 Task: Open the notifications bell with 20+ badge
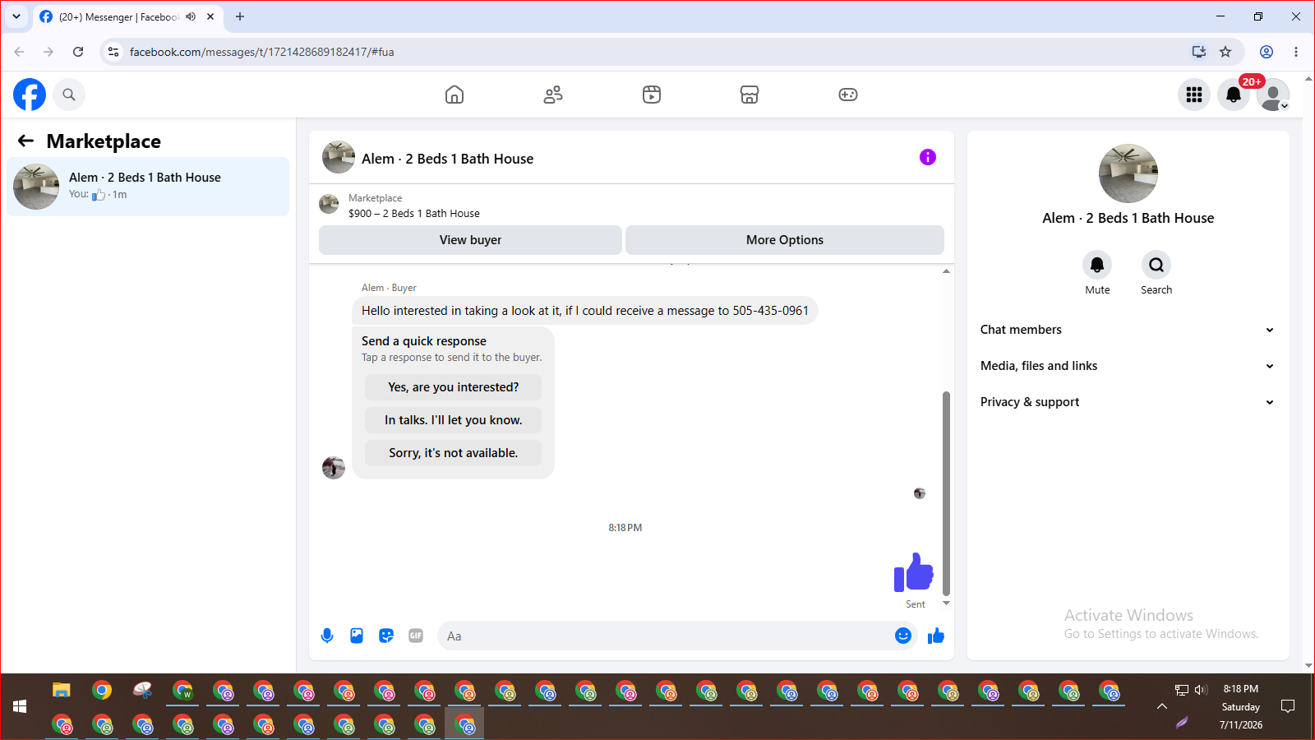(x=1234, y=95)
